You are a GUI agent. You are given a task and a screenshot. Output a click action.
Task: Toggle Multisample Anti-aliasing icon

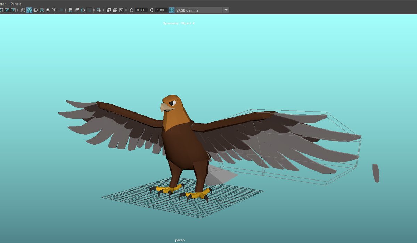coord(83,10)
